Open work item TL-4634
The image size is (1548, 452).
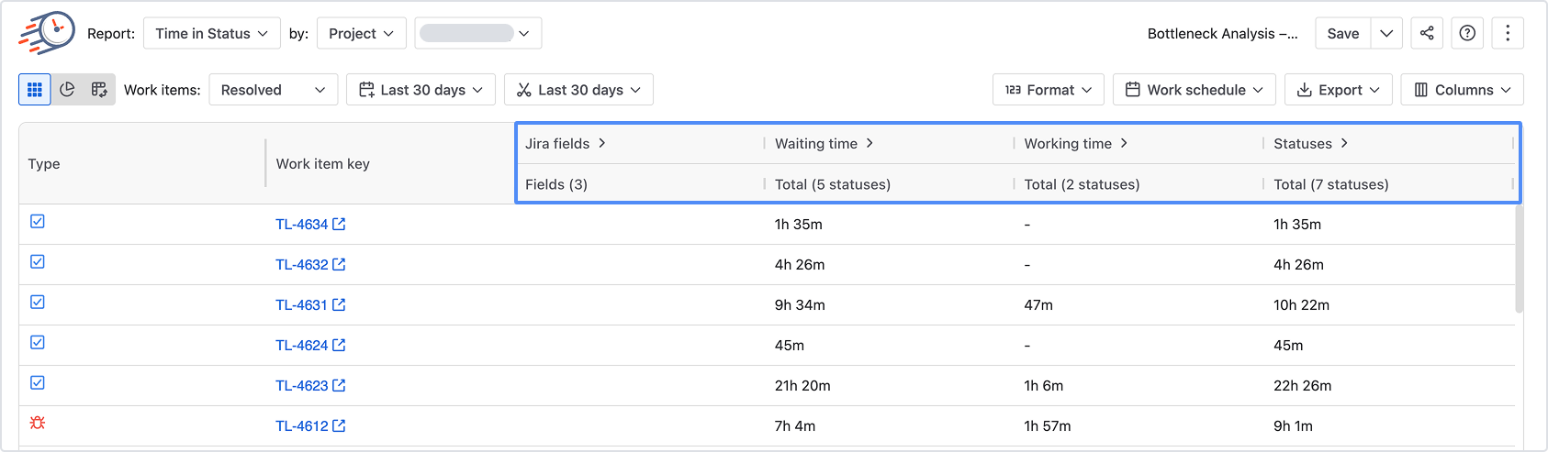point(301,224)
